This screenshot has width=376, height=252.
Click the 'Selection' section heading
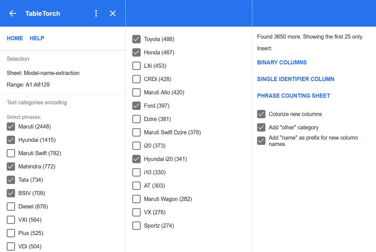pyautogui.click(x=18, y=59)
